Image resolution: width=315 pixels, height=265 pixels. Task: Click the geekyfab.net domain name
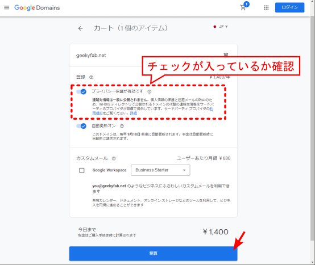tap(91, 56)
